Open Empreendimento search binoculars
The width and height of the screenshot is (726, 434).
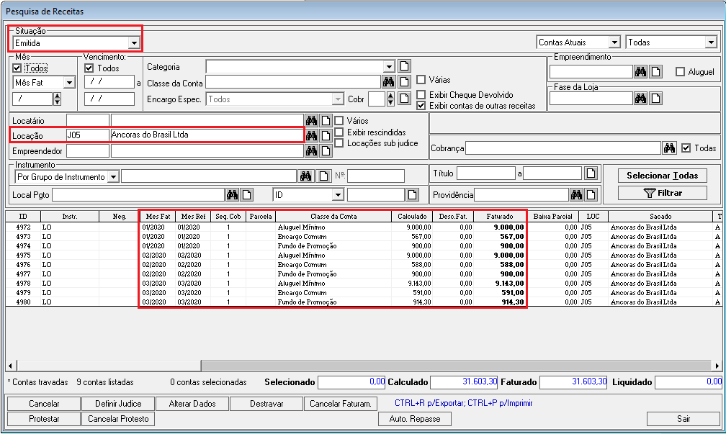tap(641, 72)
